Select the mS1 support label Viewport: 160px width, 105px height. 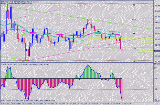click(x=134, y=48)
